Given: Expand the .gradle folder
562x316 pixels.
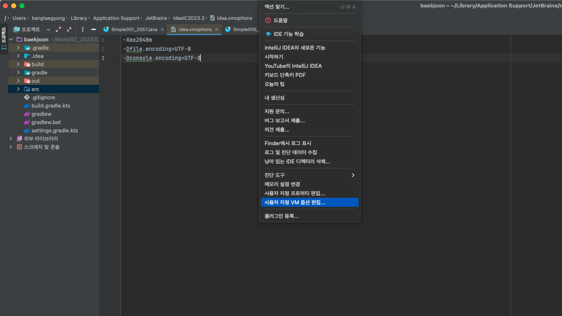Looking at the screenshot, I should [18, 48].
